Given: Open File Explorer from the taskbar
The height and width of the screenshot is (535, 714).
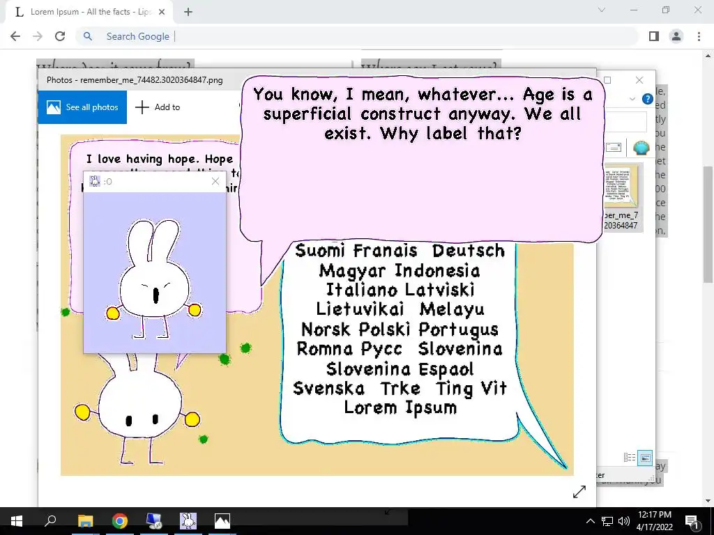Looking at the screenshot, I should [x=85, y=521].
